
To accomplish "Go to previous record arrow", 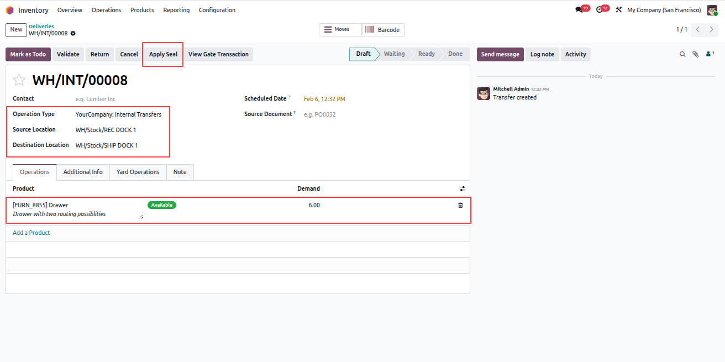I will pyautogui.click(x=698, y=29).
